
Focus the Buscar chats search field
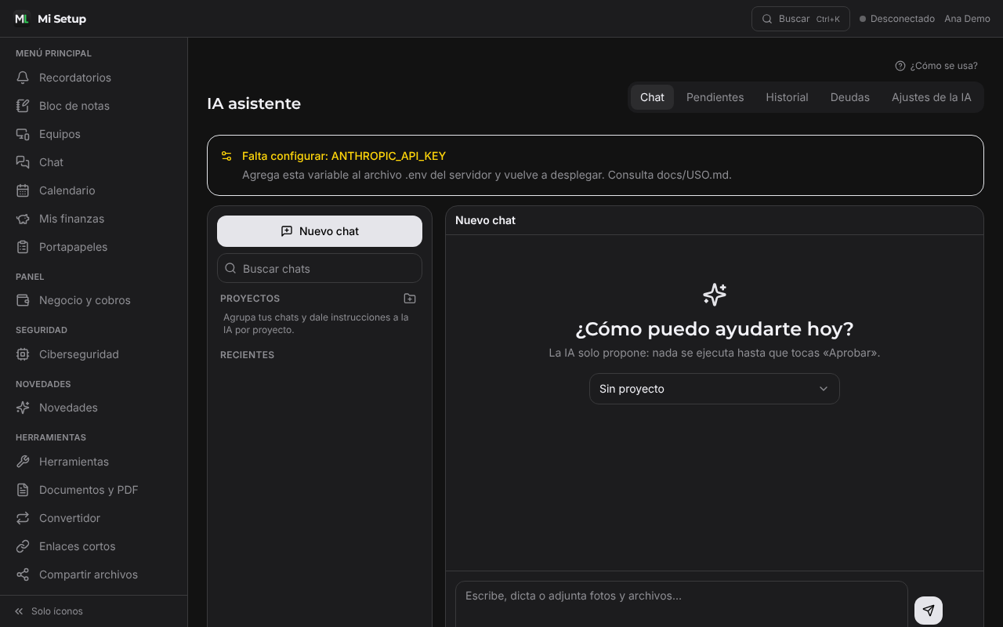320,268
